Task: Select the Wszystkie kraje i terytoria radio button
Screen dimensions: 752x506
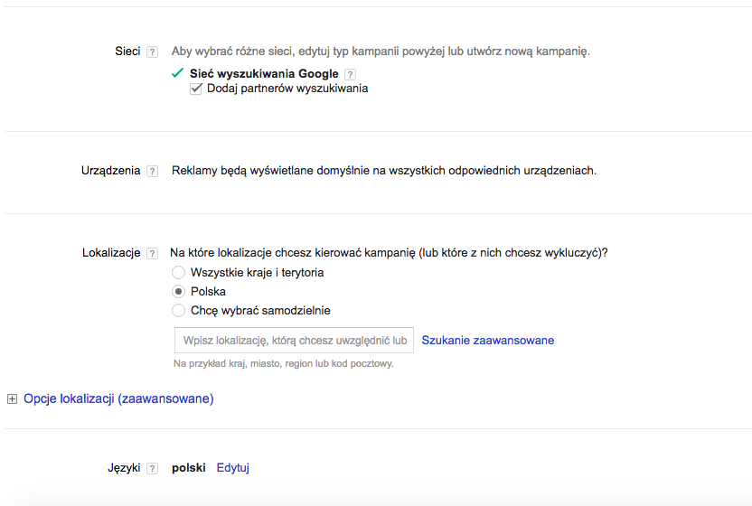Action: [x=178, y=273]
